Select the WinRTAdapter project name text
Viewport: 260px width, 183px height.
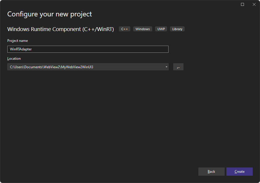tap(20, 49)
